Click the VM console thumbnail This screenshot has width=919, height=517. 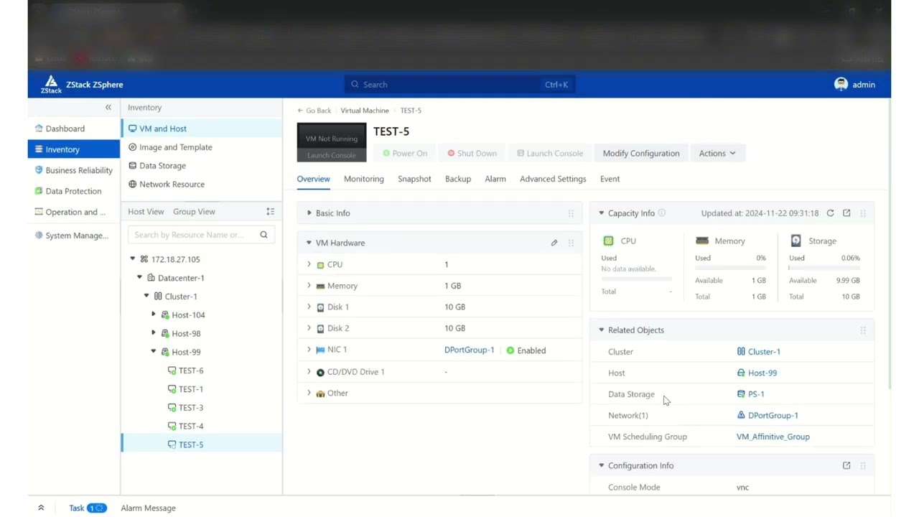tap(332, 143)
